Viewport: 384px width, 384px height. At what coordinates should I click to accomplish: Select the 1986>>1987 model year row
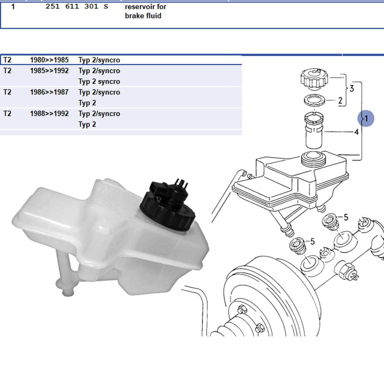[x=121, y=98]
